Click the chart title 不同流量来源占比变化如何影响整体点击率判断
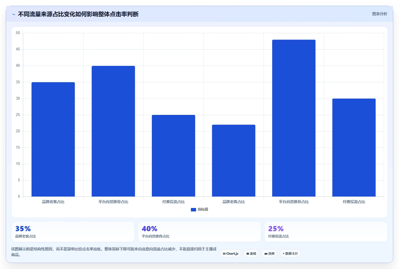 point(78,14)
